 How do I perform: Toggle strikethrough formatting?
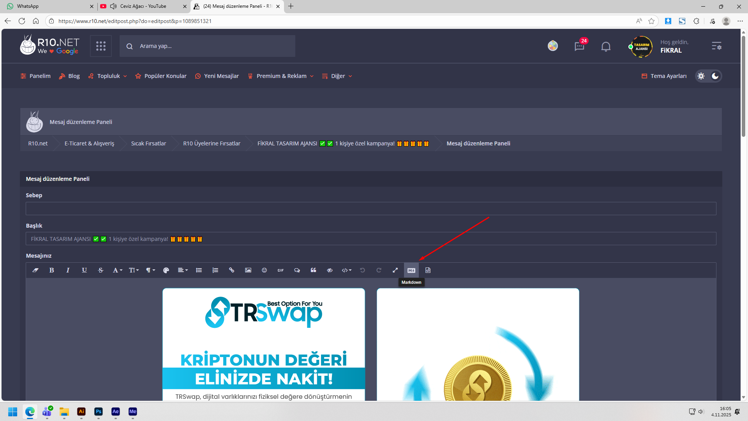[x=101, y=270]
